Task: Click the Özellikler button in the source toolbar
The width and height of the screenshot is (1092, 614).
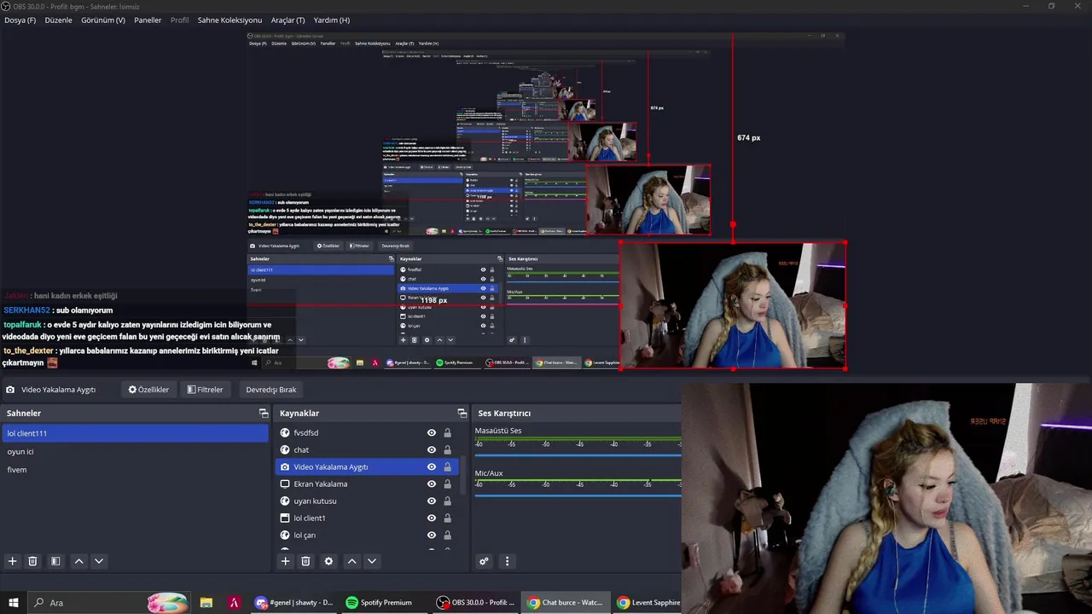Action: click(148, 390)
